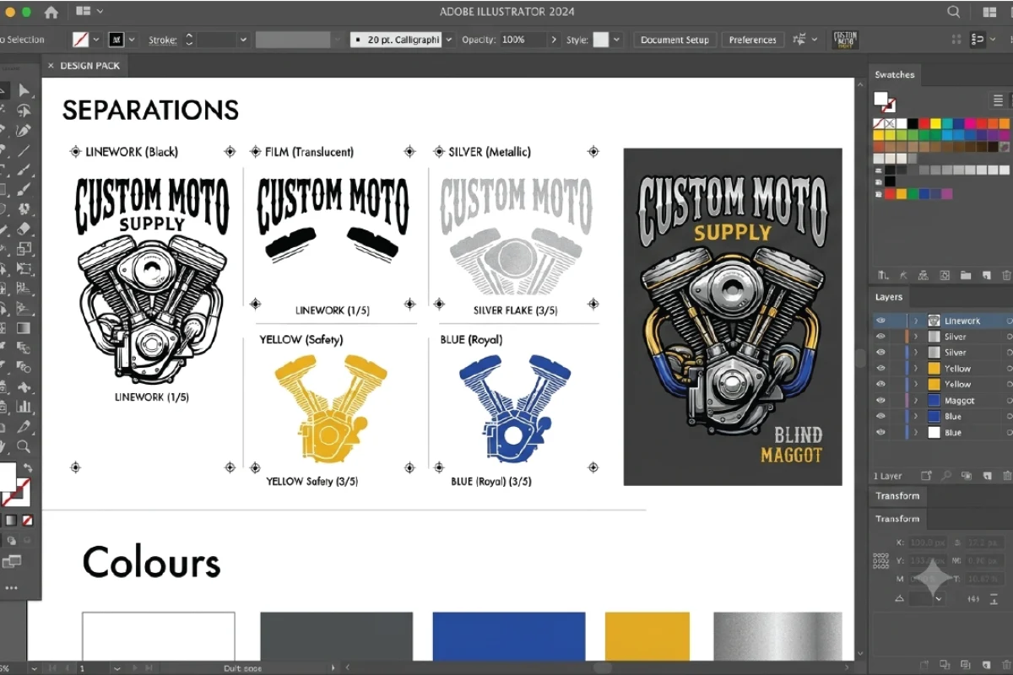This screenshot has height=675, width=1013.
Task: Select the Zoom magnifier tool
Action: [x=24, y=446]
